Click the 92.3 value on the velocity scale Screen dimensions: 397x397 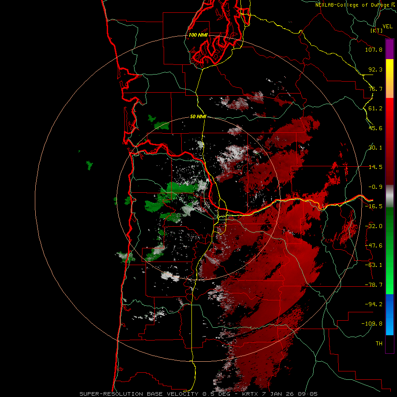pyautogui.click(x=375, y=69)
